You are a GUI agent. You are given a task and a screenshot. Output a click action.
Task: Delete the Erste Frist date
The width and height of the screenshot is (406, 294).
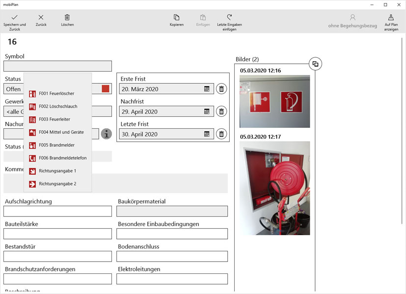pos(221,89)
